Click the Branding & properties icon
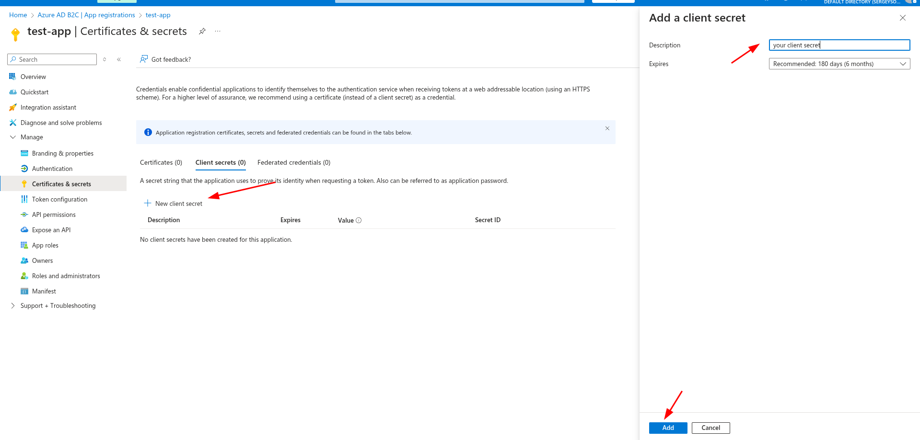920x440 pixels. click(x=24, y=153)
